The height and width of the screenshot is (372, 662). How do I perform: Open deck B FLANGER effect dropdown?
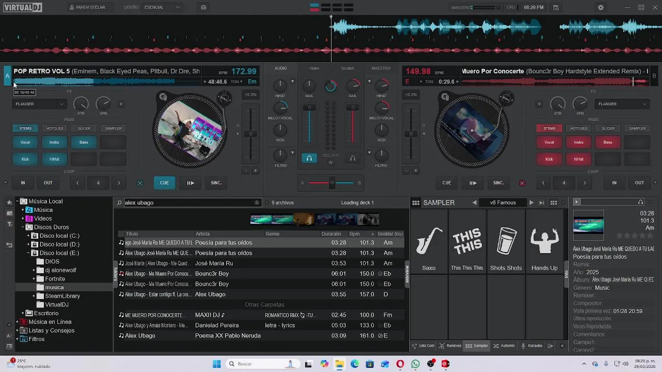click(623, 104)
